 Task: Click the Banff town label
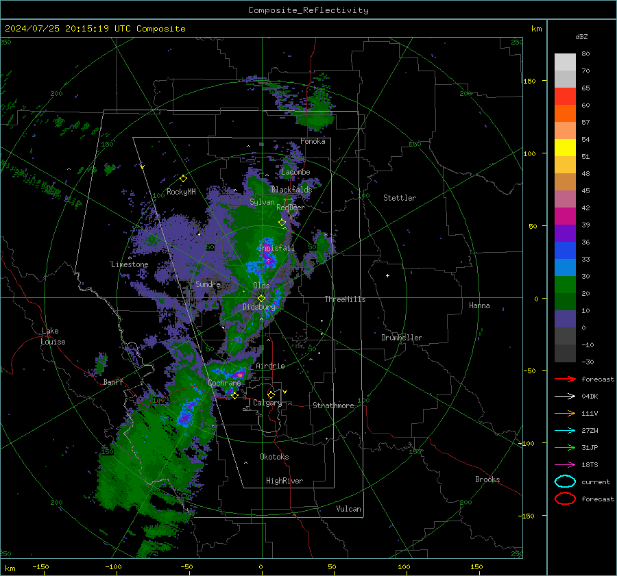click(x=113, y=382)
